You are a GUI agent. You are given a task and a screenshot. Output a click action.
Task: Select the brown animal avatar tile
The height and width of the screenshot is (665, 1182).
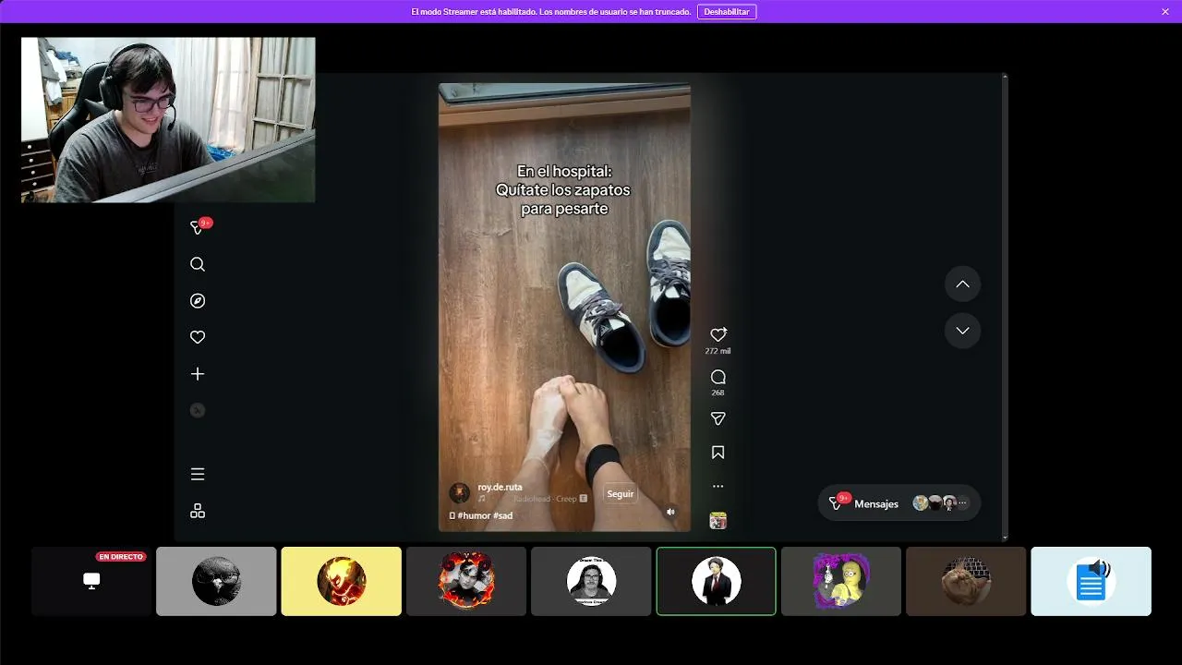[966, 581]
